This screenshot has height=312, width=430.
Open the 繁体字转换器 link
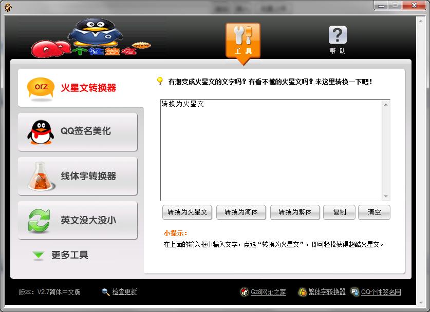click(327, 292)
